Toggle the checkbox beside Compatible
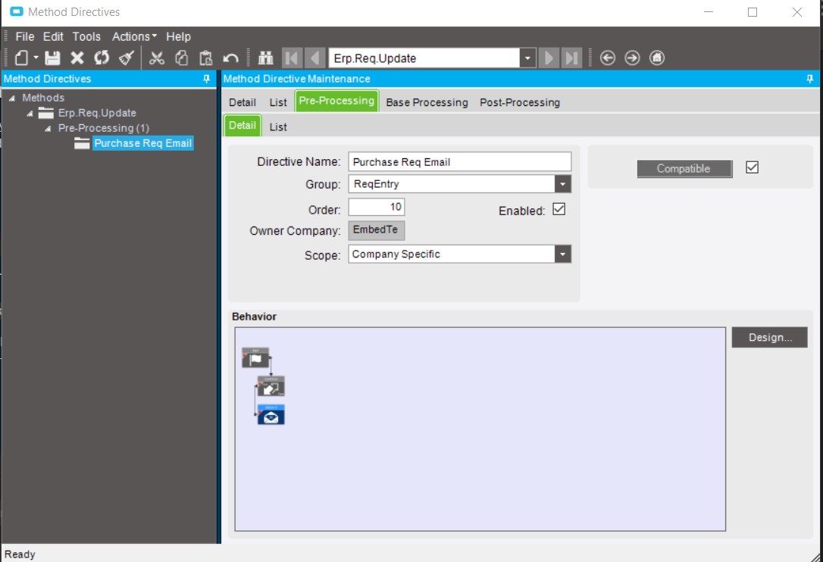Image resolution: width=823 pixels, height=562 pixels. (752, 167)
